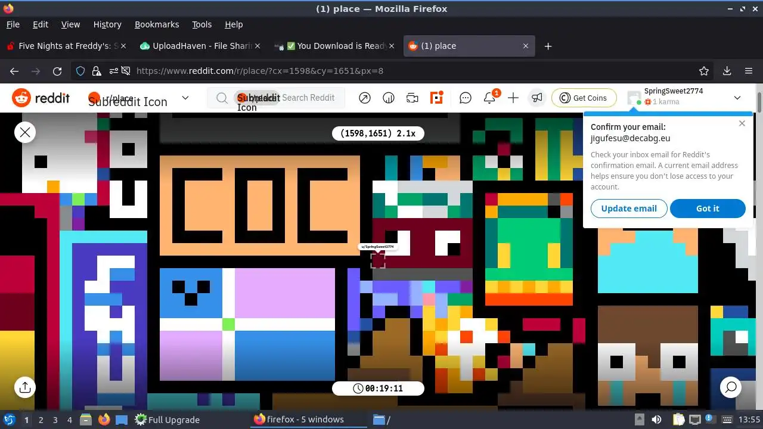Open the r/place pixel icon
Image resolution: width=763 pixels, height=429 pixels.
tap(438, 98)
